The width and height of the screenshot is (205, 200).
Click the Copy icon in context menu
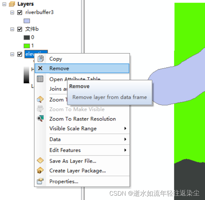[x=41, y=58]
